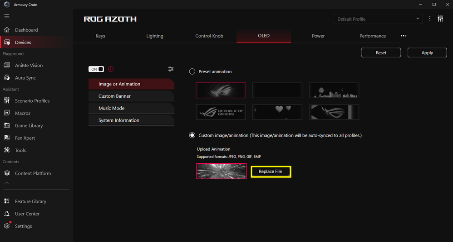
Task: Open OLED advanced settings sliders icon
Action: [x=171, y=69]
